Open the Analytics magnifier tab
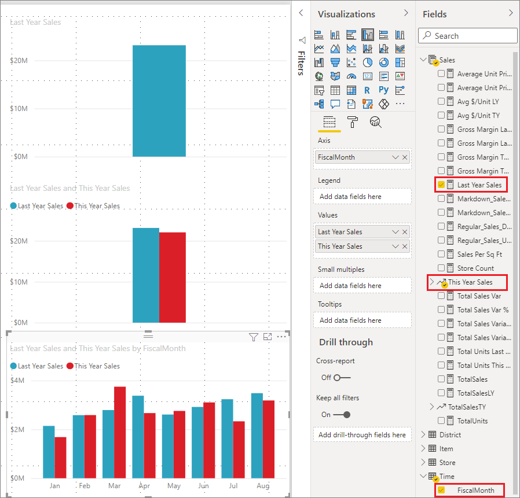Viewport: 520px width, 498px height. 375,122
